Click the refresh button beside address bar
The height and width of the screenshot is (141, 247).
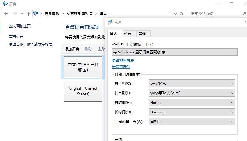(181, 13)
